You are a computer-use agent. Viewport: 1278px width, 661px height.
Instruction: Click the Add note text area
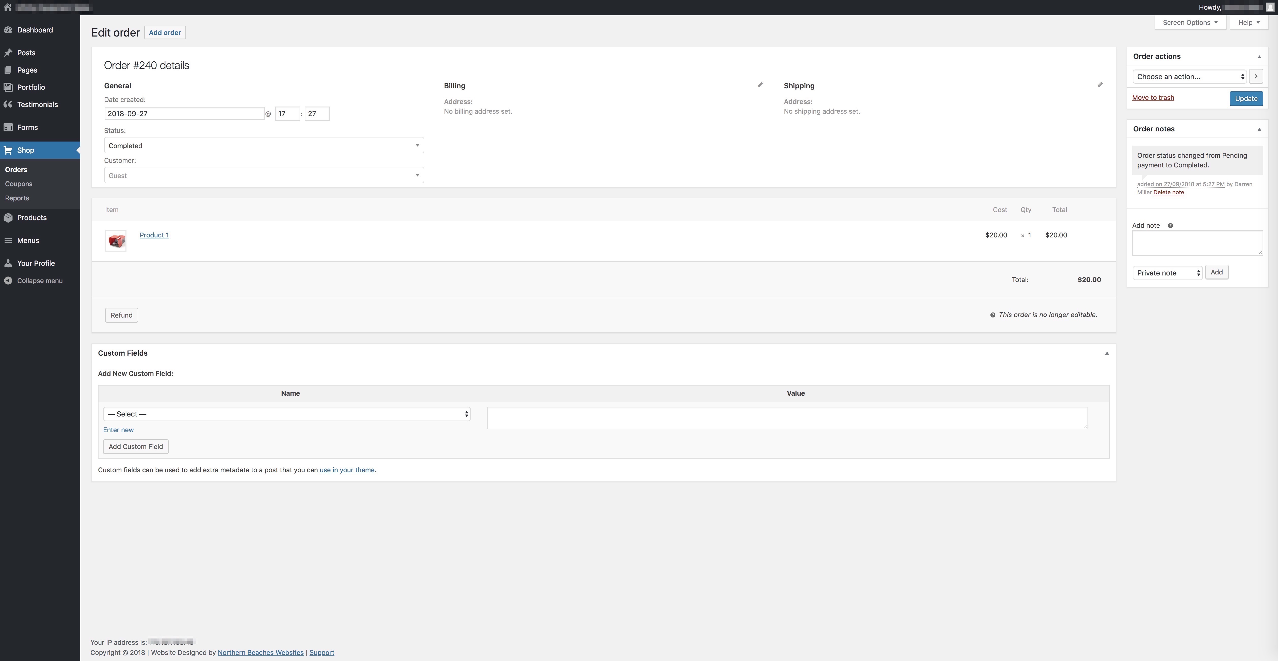[1197, 243]
